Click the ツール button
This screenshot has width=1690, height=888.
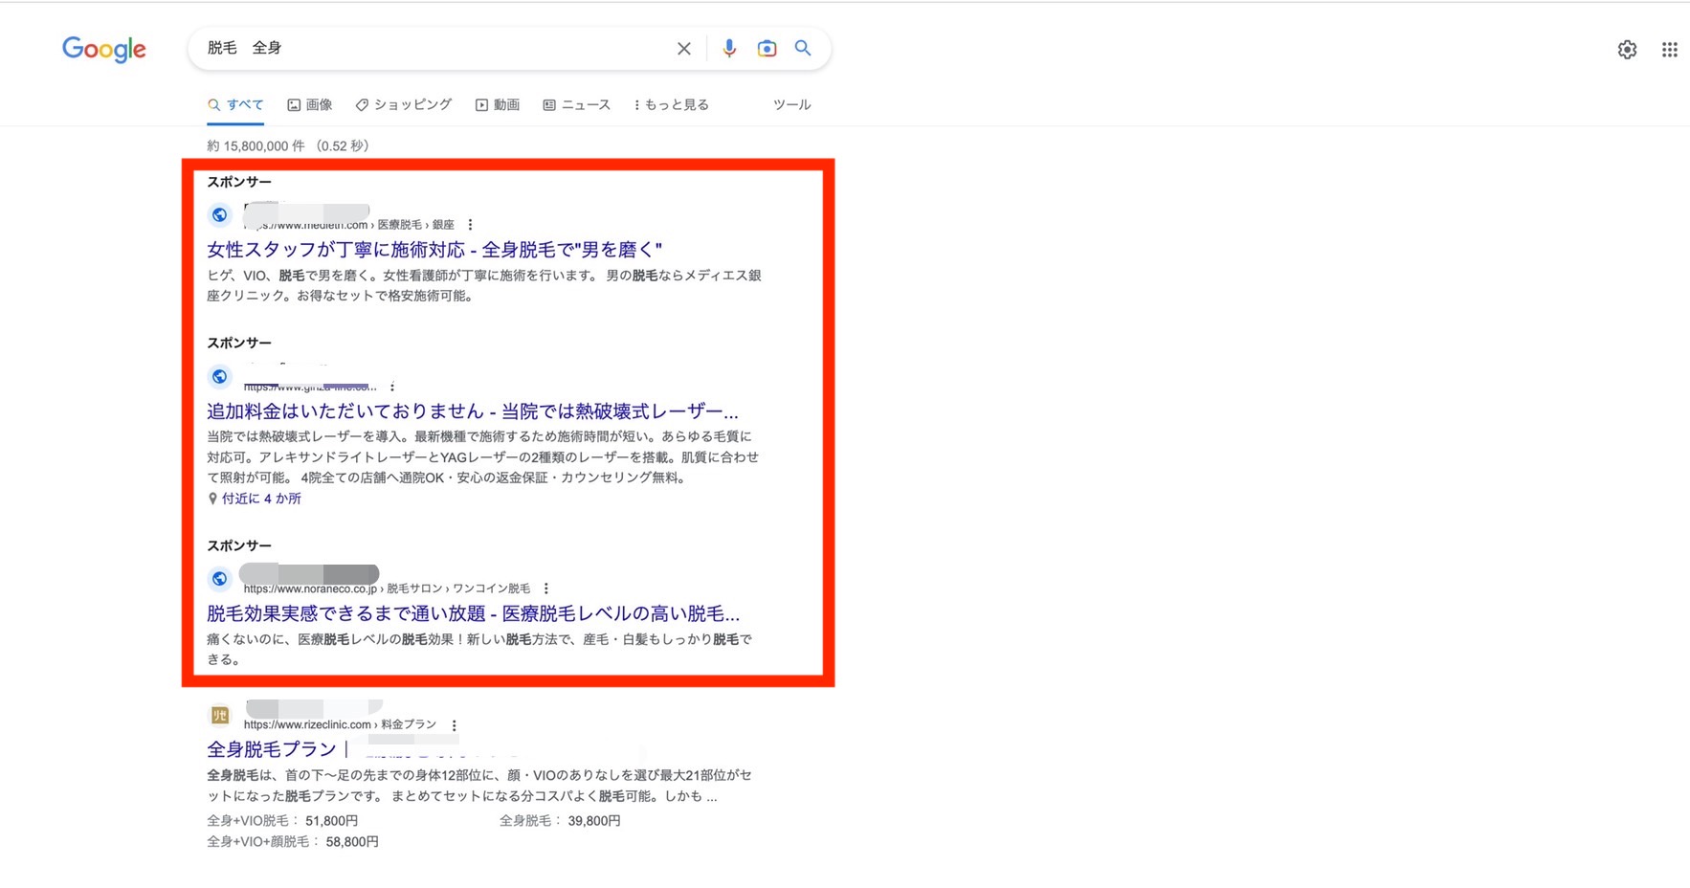click(791, 105)
